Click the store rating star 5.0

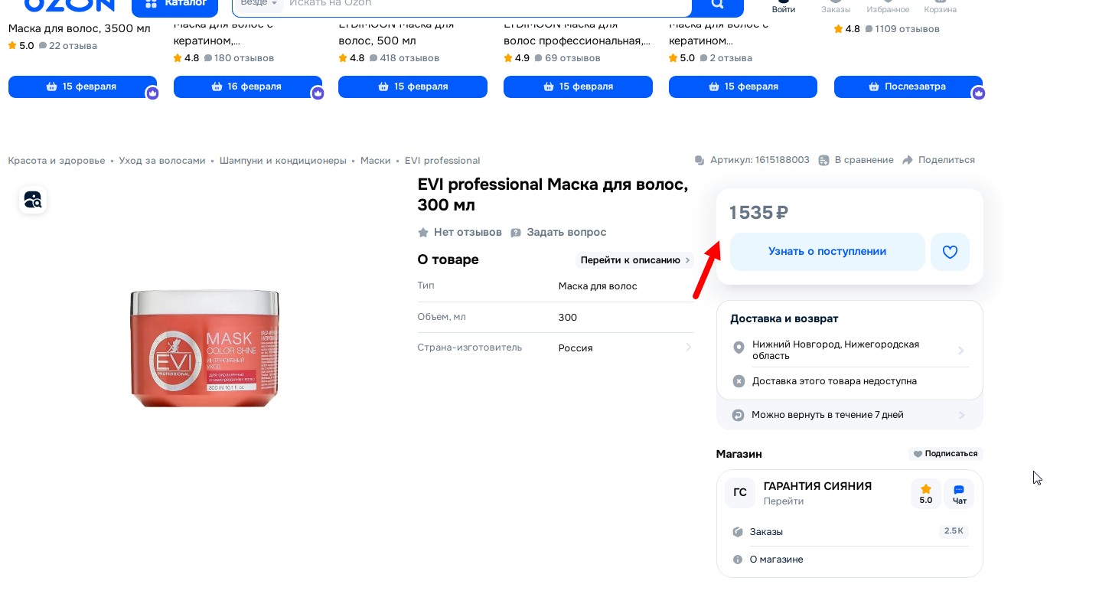(x=925, y=494)
